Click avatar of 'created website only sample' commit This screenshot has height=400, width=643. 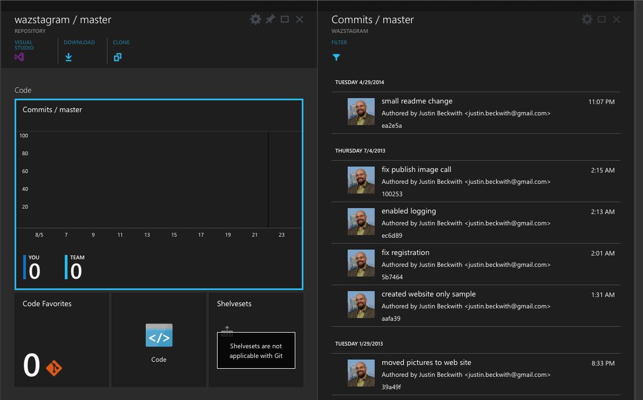(361, 305)
